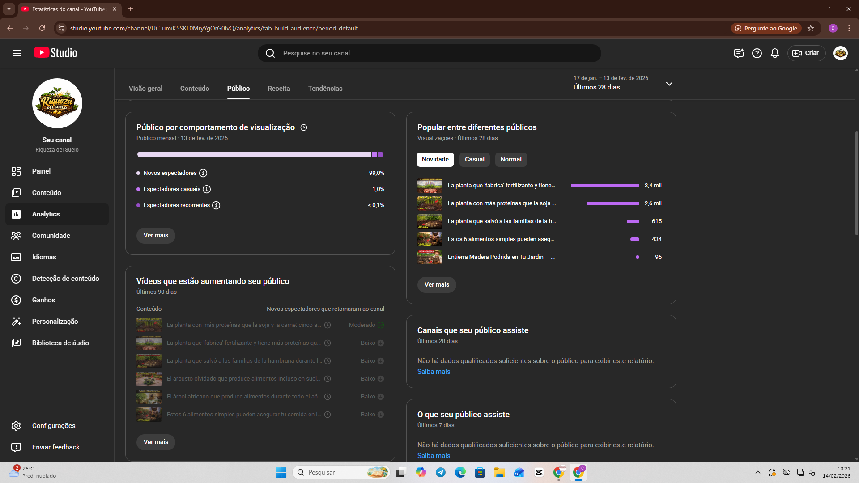Image resolution: width=859 pixels, height=483 pixels.
Task: Open Detecção de conteúdo sidebar item
Action: click(65, 279)
